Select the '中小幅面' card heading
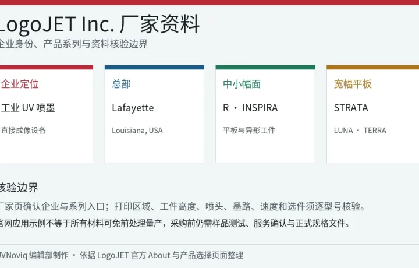This screenshot has width=419, height=268. [x=242, y=84]
